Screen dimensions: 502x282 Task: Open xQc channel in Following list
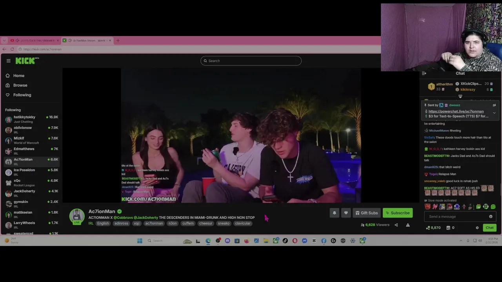click(x=31, y=183)
